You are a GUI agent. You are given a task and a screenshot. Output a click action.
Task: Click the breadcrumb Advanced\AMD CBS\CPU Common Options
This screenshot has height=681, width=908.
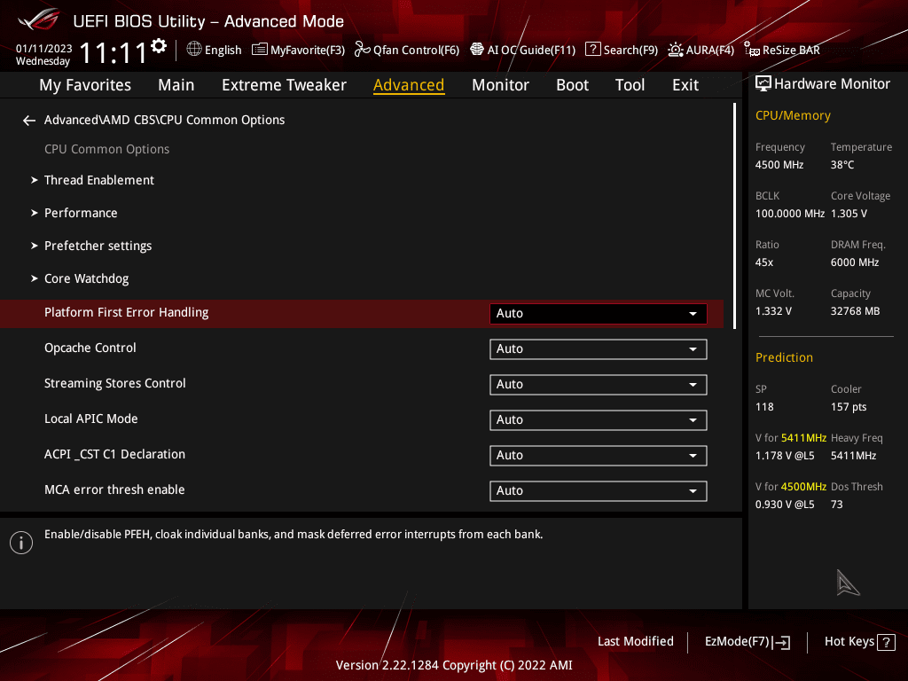point(164,120)
